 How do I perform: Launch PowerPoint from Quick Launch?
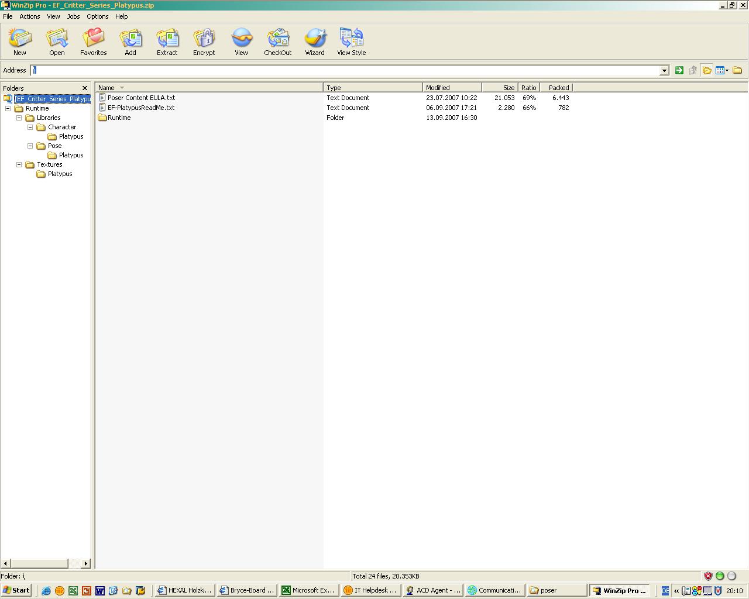tap(87, 591)
